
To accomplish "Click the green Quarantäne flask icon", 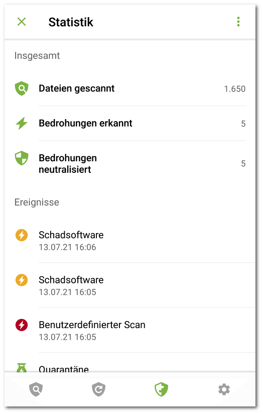I will 22,368.
